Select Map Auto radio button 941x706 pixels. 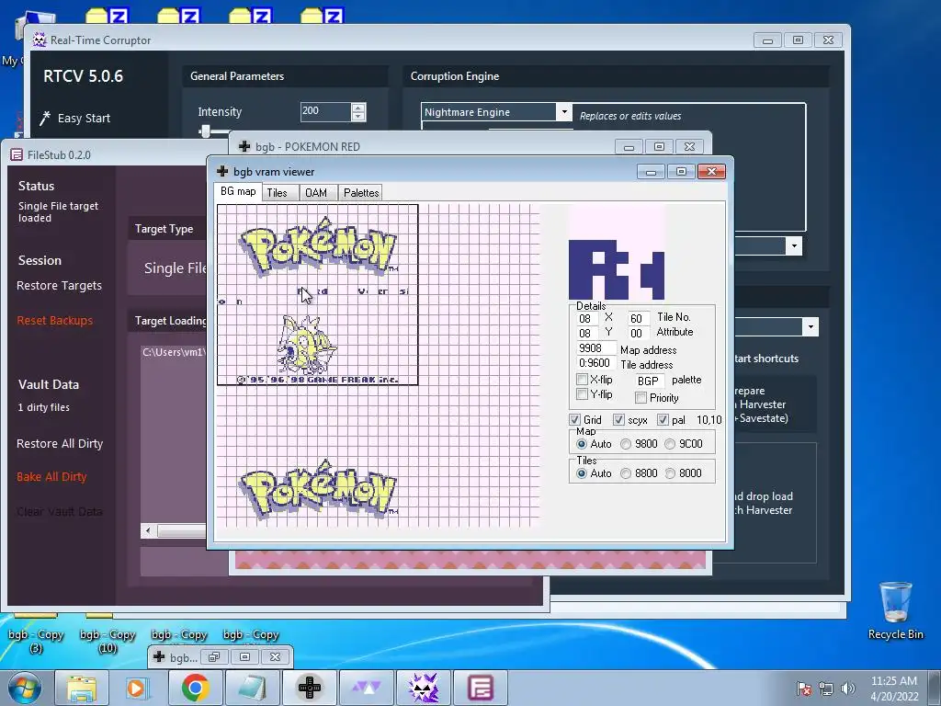point(582,444)
